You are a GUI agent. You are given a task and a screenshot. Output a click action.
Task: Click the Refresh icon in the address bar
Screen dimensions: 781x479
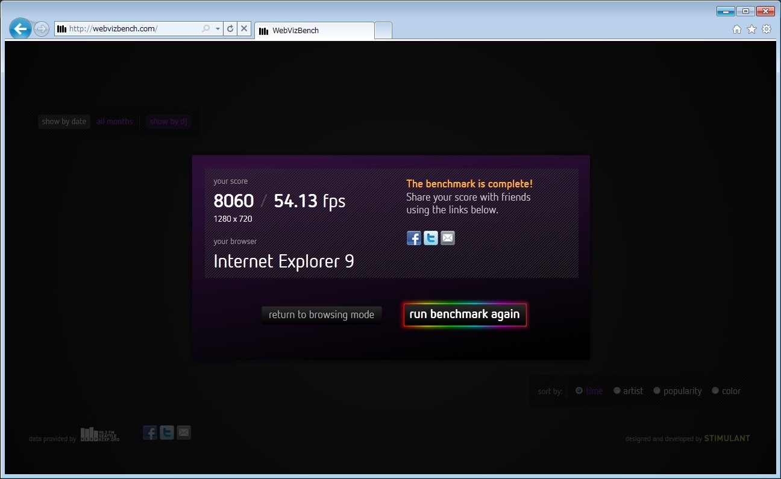click(x=230, y=28)
